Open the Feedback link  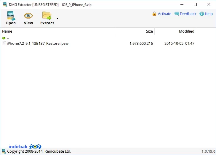pos(188,14)
